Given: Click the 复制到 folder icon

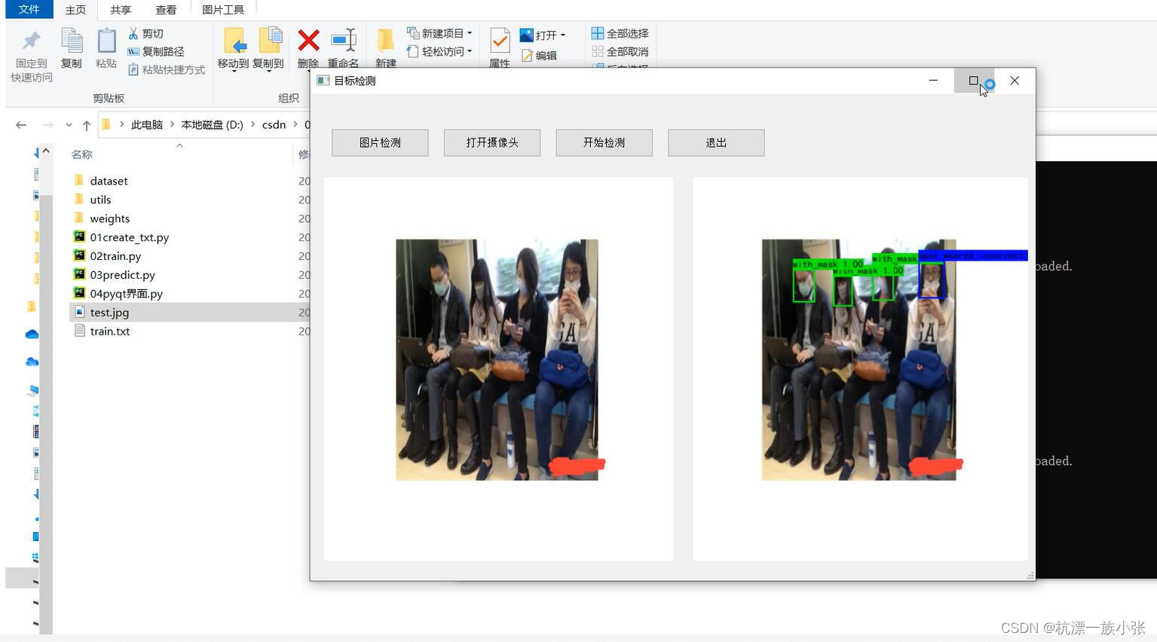Looking at the screenshot, I should point(269,41).
